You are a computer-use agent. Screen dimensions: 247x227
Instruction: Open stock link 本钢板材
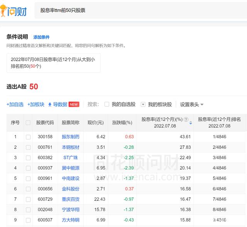click(71, 147)
